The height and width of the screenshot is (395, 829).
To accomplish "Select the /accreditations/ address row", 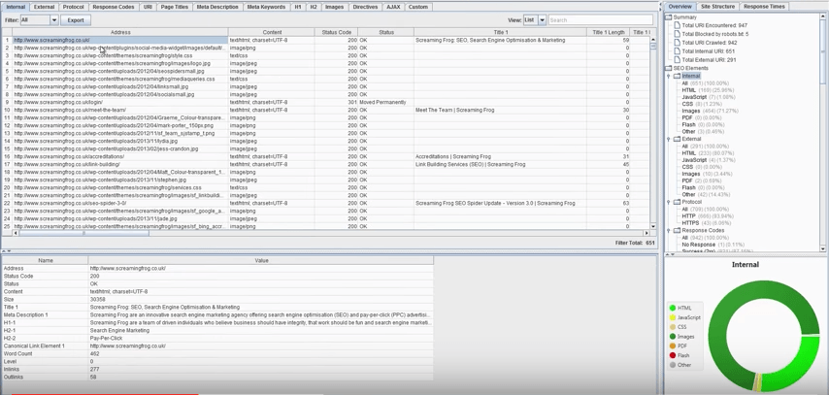I will point(120,156).
